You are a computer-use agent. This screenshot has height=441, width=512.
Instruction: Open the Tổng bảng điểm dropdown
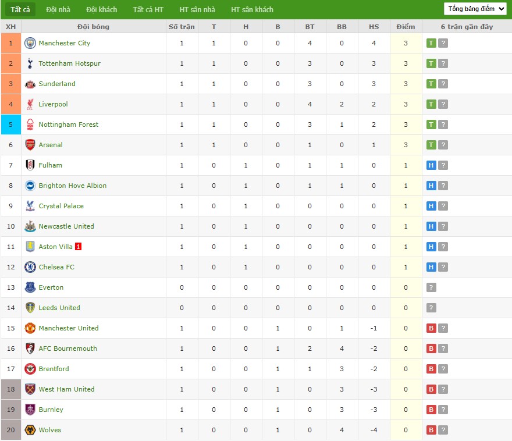[475, 9]
